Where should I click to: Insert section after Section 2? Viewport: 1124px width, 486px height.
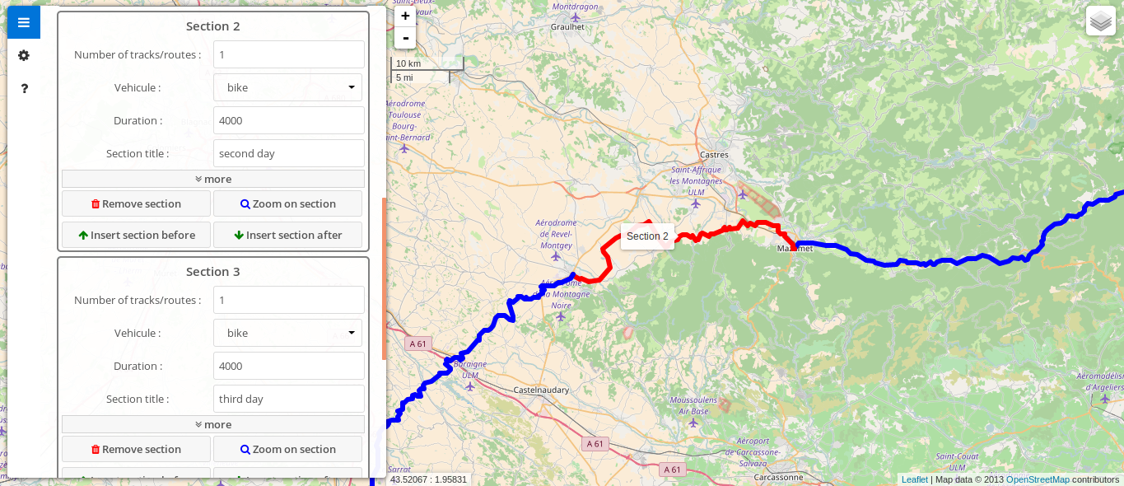click(287, 235)
